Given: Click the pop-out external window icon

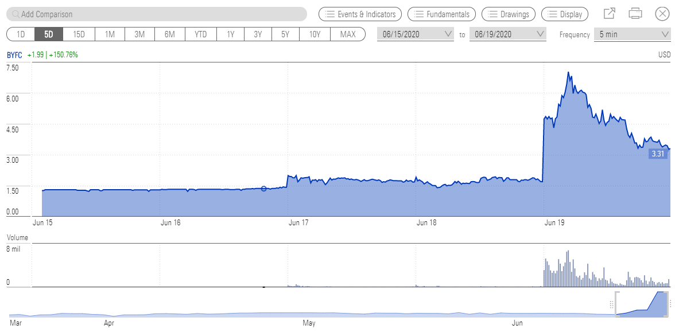Looking at the screenshot, I should pyautogui.click(x=609, y=14).
